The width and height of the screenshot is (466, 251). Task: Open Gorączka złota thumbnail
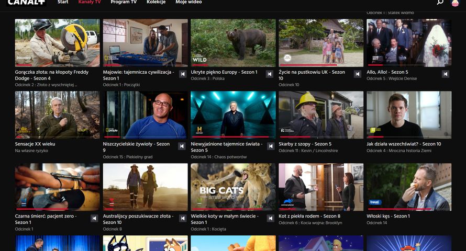click(x=58, y=43)
